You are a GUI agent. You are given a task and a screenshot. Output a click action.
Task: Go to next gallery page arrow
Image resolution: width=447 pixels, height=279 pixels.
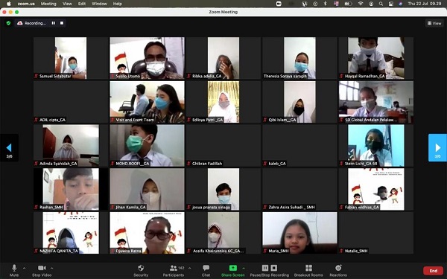pos(437,148)
